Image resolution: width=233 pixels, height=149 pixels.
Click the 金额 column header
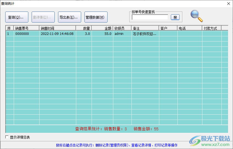[x=102, y=28]
